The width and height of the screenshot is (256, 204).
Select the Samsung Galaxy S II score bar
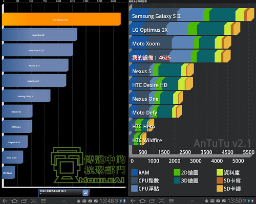click(191, 15)
